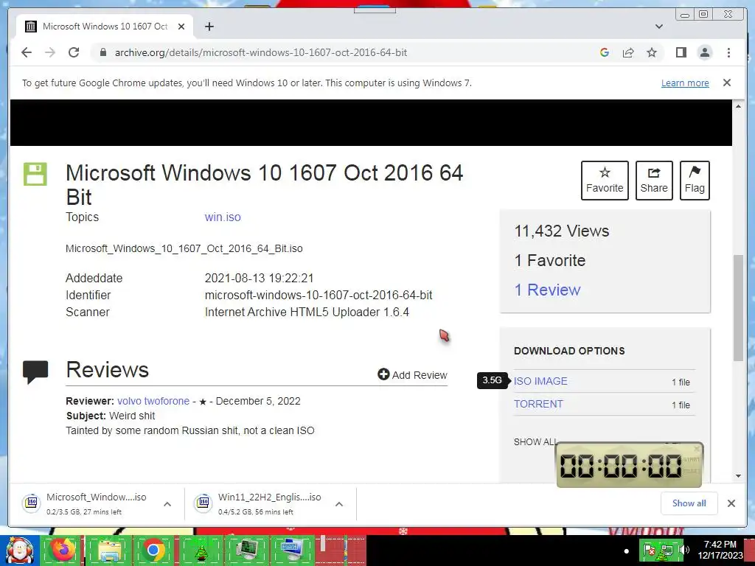
Task: Expand options for Microsoft_Window....iso download
Action: pyautogui.click(x=167, y=504)
